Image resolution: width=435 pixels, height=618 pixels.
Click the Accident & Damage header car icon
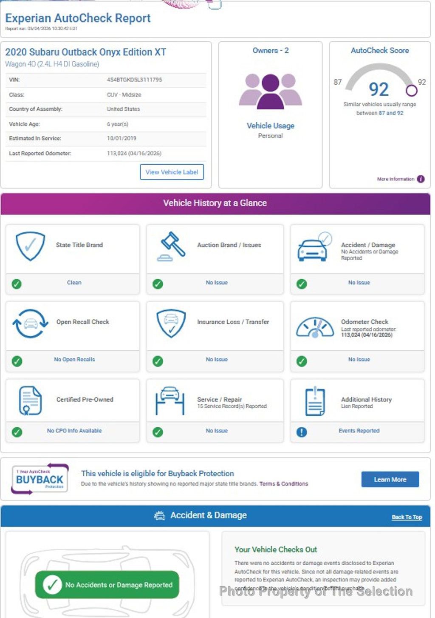click(159, 515)
